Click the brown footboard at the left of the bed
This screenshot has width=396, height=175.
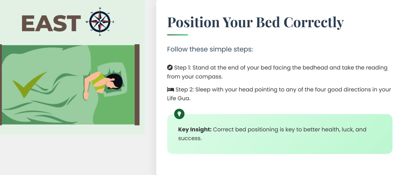coord(1,85)
